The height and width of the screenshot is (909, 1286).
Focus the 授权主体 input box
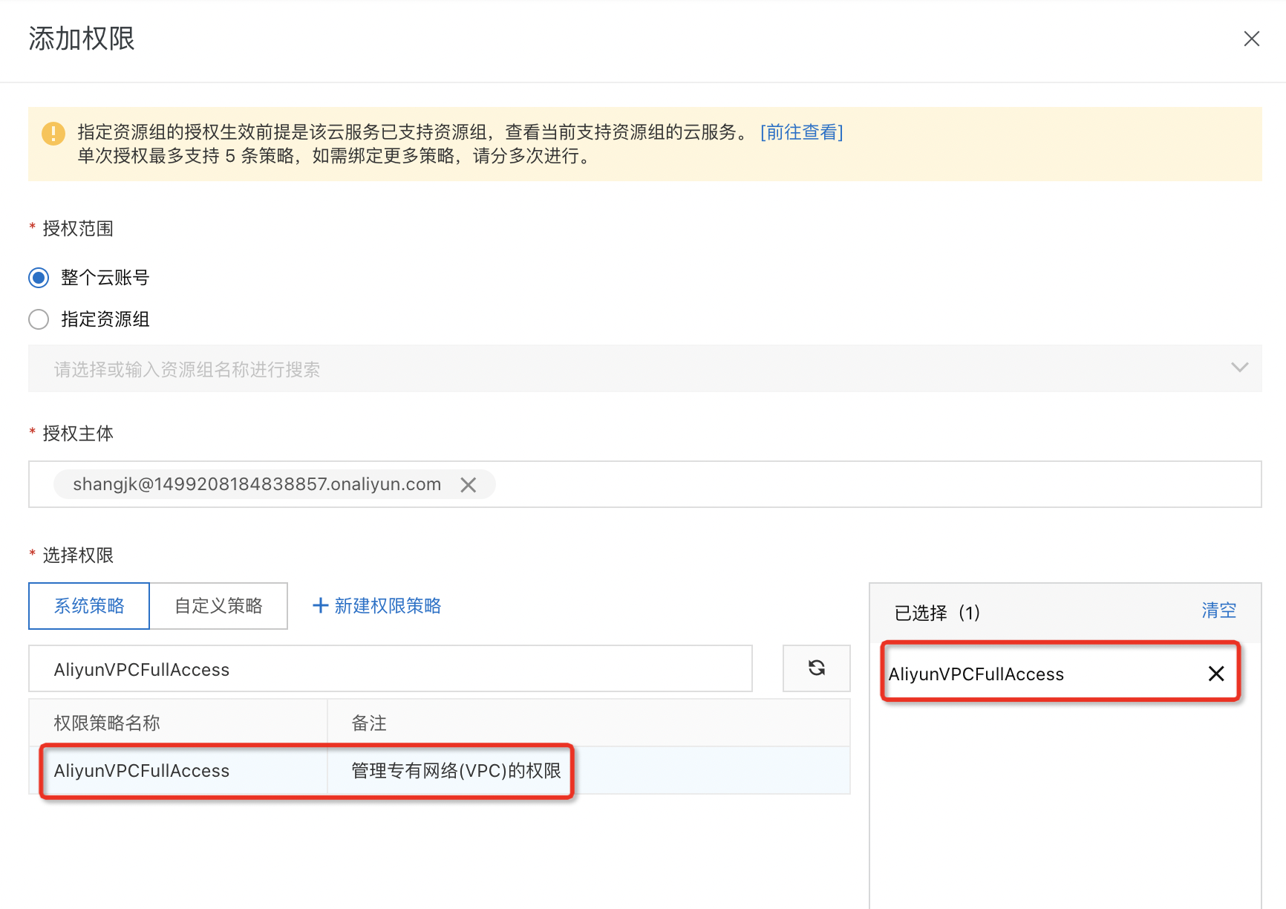pyautogui.click(x=644, y=484)
